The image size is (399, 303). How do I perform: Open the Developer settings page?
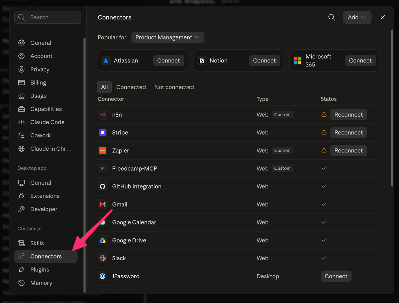click(x=46, y=209)
